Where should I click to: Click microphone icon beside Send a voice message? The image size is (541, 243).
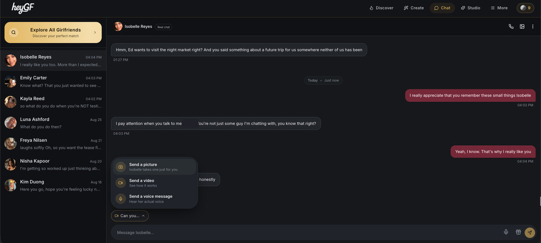point(120,199)
